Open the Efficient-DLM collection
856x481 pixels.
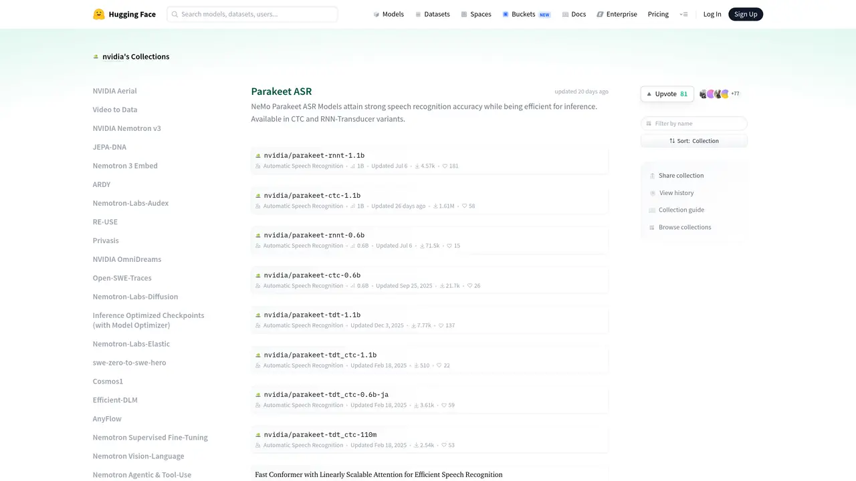pyautogui.click(x=115, y=400)
